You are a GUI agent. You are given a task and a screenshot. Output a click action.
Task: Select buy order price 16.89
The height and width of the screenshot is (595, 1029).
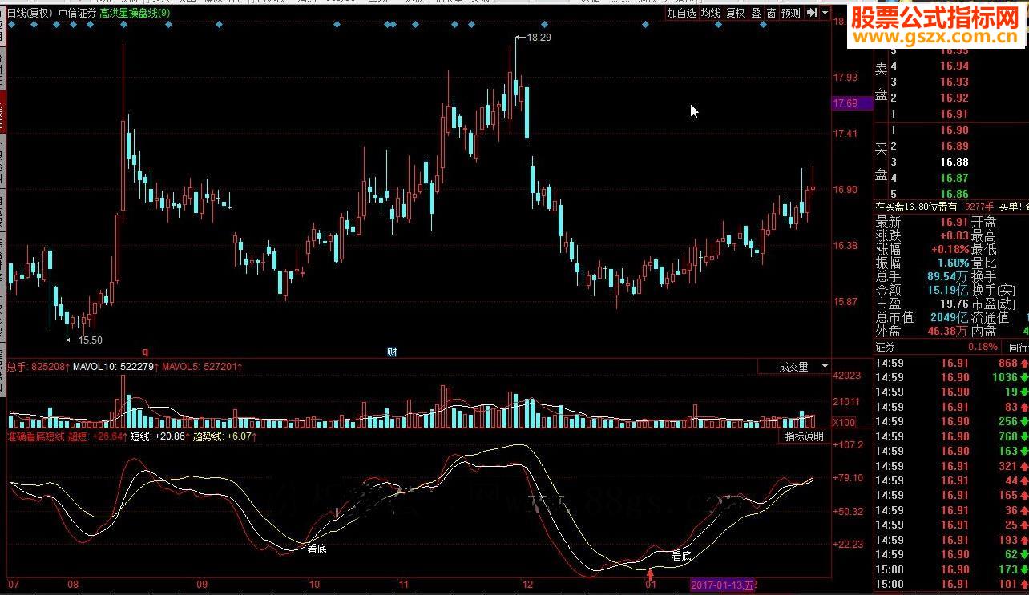pos(954,147)
